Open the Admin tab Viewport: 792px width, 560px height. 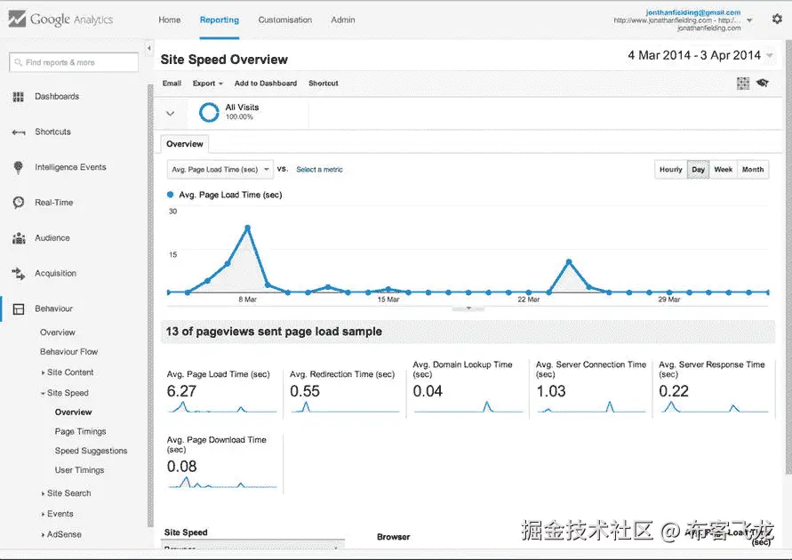[x=343, y=20]
